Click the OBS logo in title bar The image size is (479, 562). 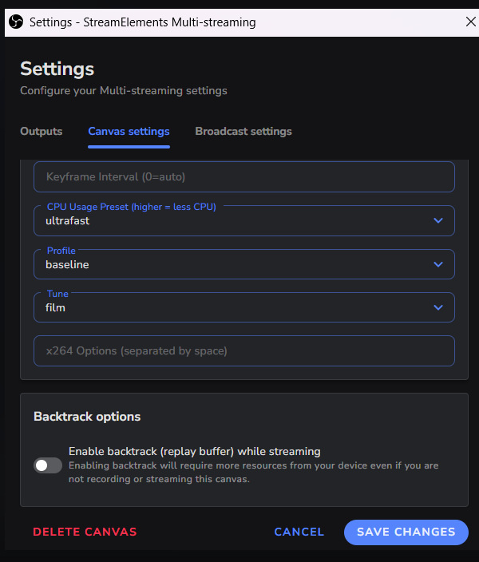(x=15, y=22)
